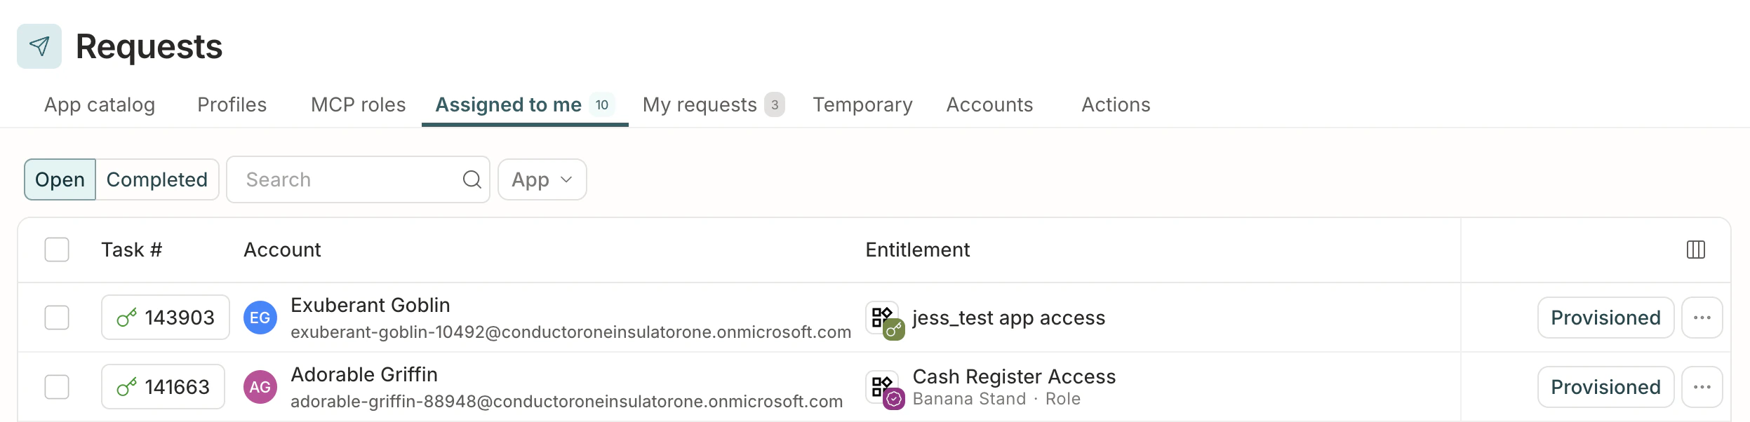Show Completed requests

point(157,179)
